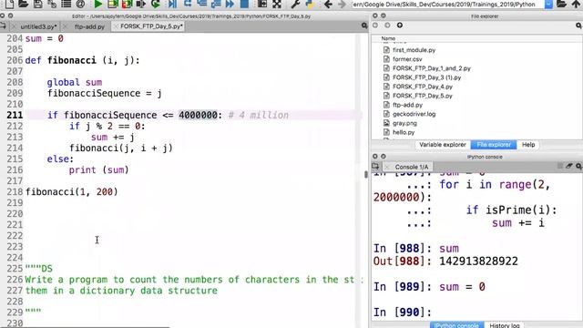Stop the debugging session
583x328 pixels.
click(x=244, y=4)
